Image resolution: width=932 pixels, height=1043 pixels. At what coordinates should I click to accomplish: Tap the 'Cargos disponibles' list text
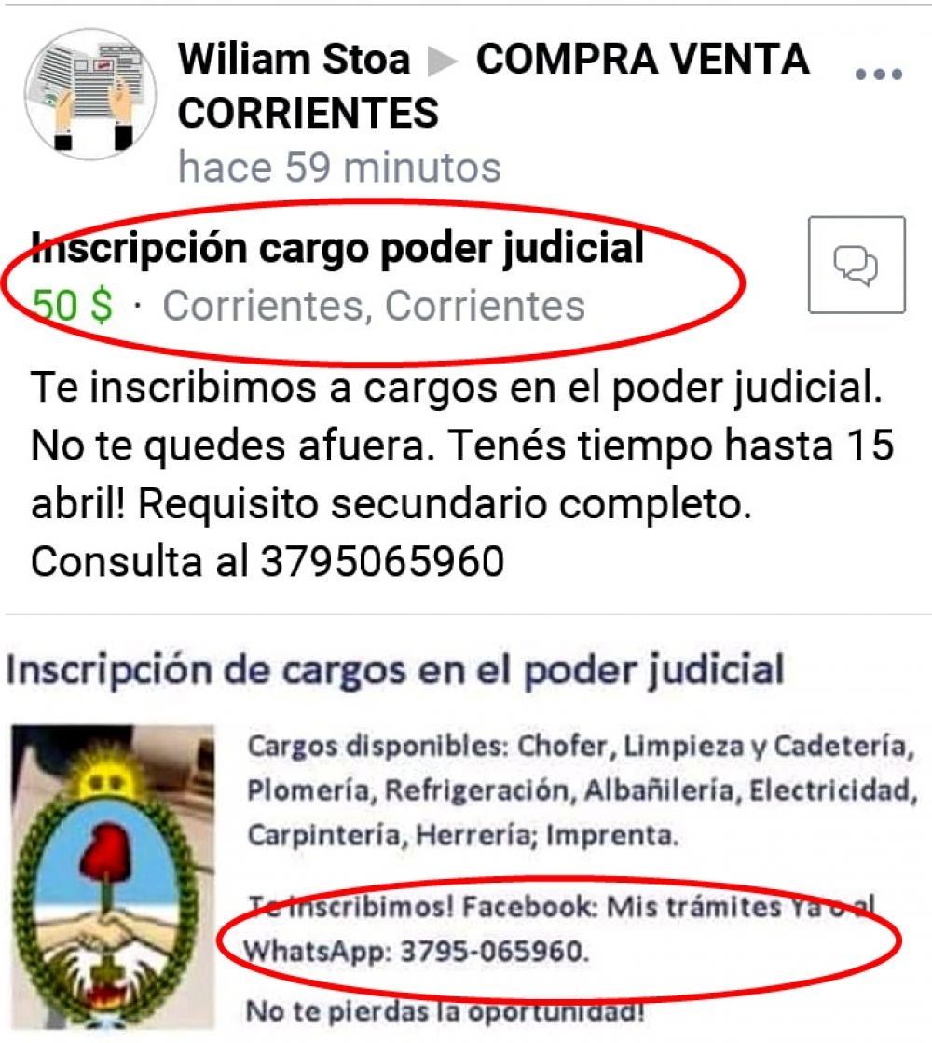point(582,790)
